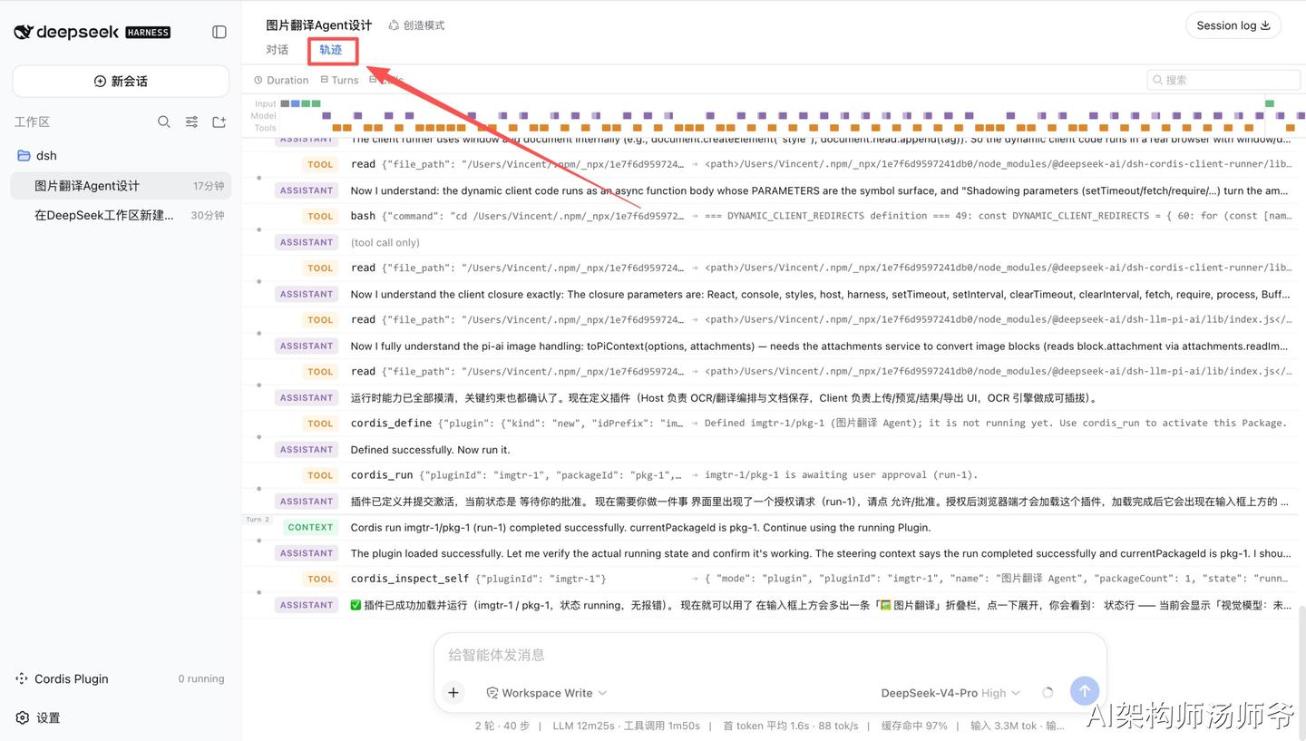1306x741 pixels.
Task: Click the deepseek whale logo
Action: [x=24, y=32]
